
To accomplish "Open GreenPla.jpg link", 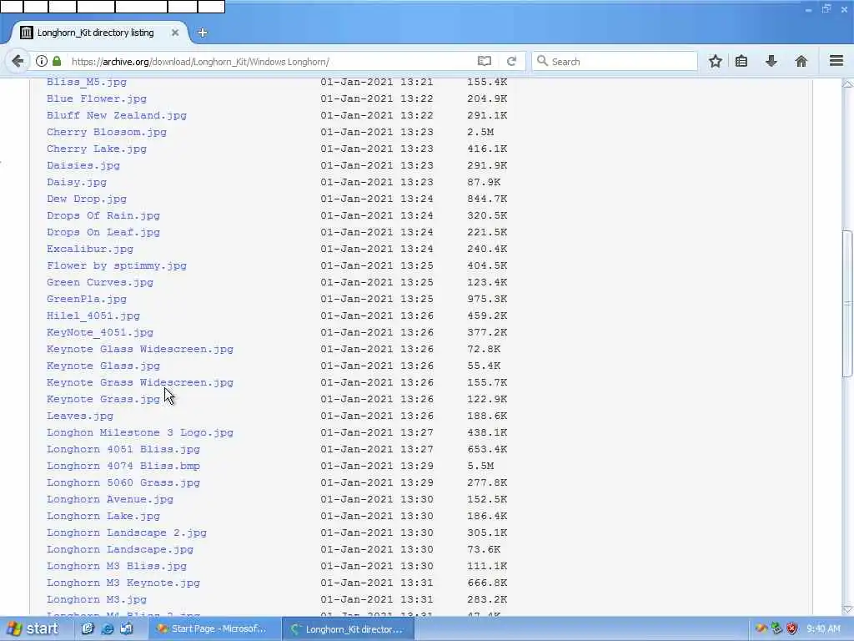I will (x=87, y=299).
